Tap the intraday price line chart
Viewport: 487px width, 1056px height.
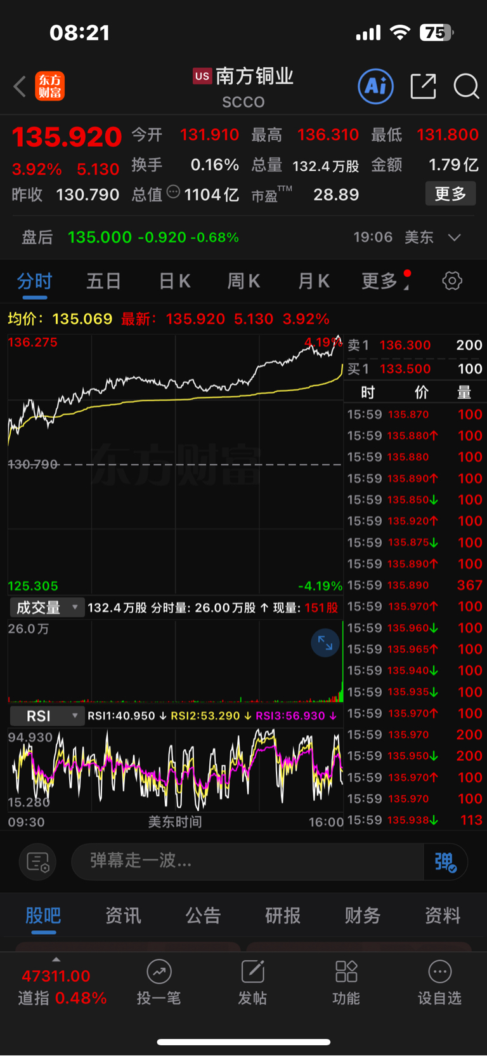click(x=175, y=464)
